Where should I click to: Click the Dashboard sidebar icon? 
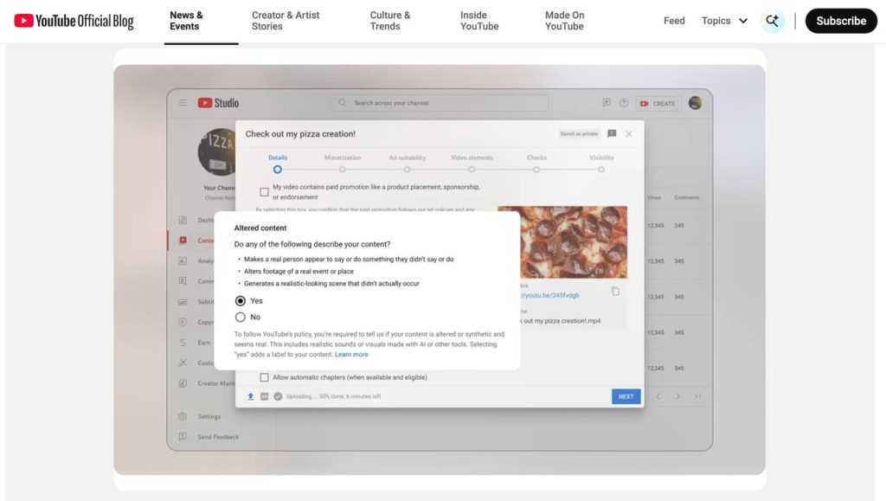pyautogui.click(x=183, y=221)
